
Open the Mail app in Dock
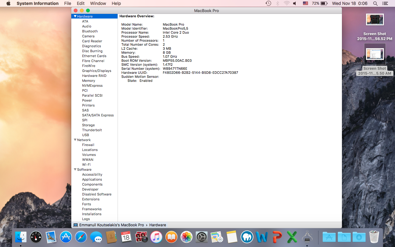click(51, 237)
